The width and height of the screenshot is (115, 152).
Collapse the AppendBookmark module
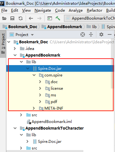[15, 55]
